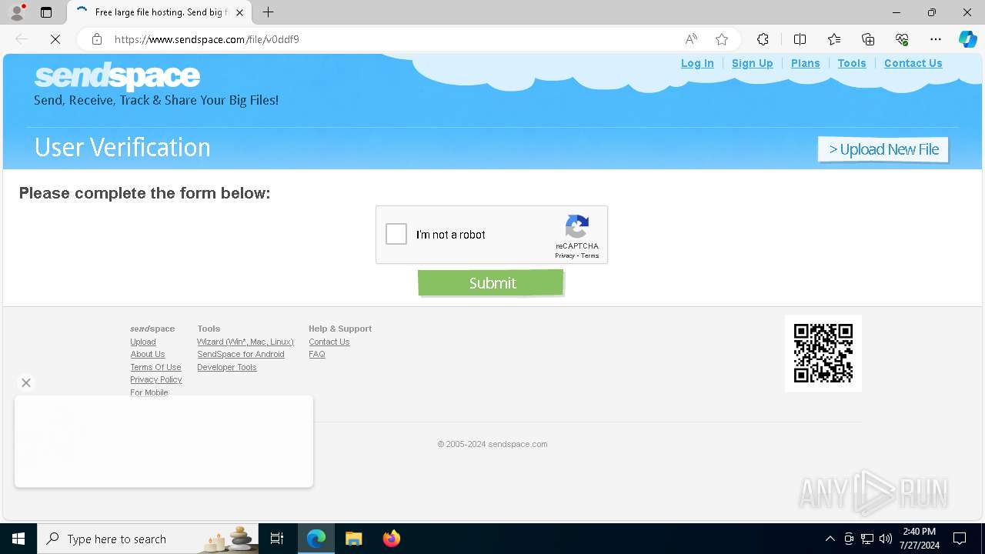The width and height of the screenshot is (985, 554).
Task: Open the reCAPTCHA Terms link
Action: (589, 255)
